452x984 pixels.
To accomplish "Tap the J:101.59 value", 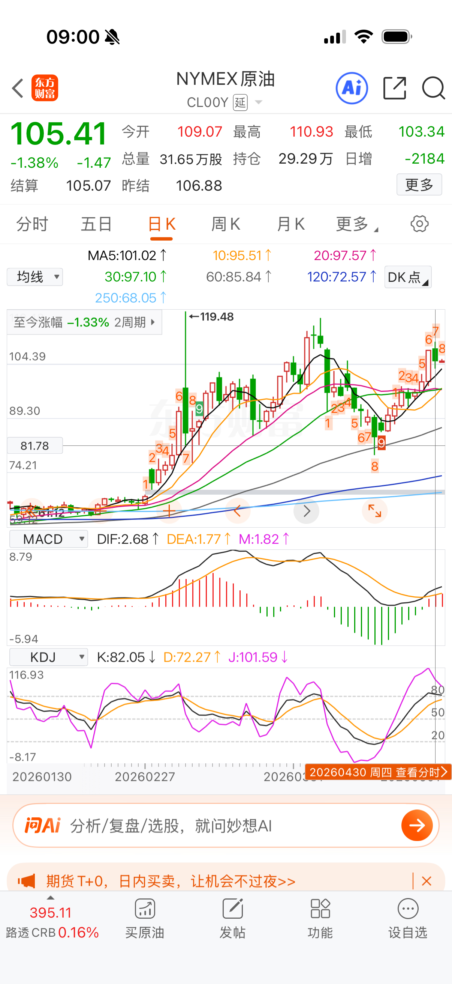I will 258,657.
